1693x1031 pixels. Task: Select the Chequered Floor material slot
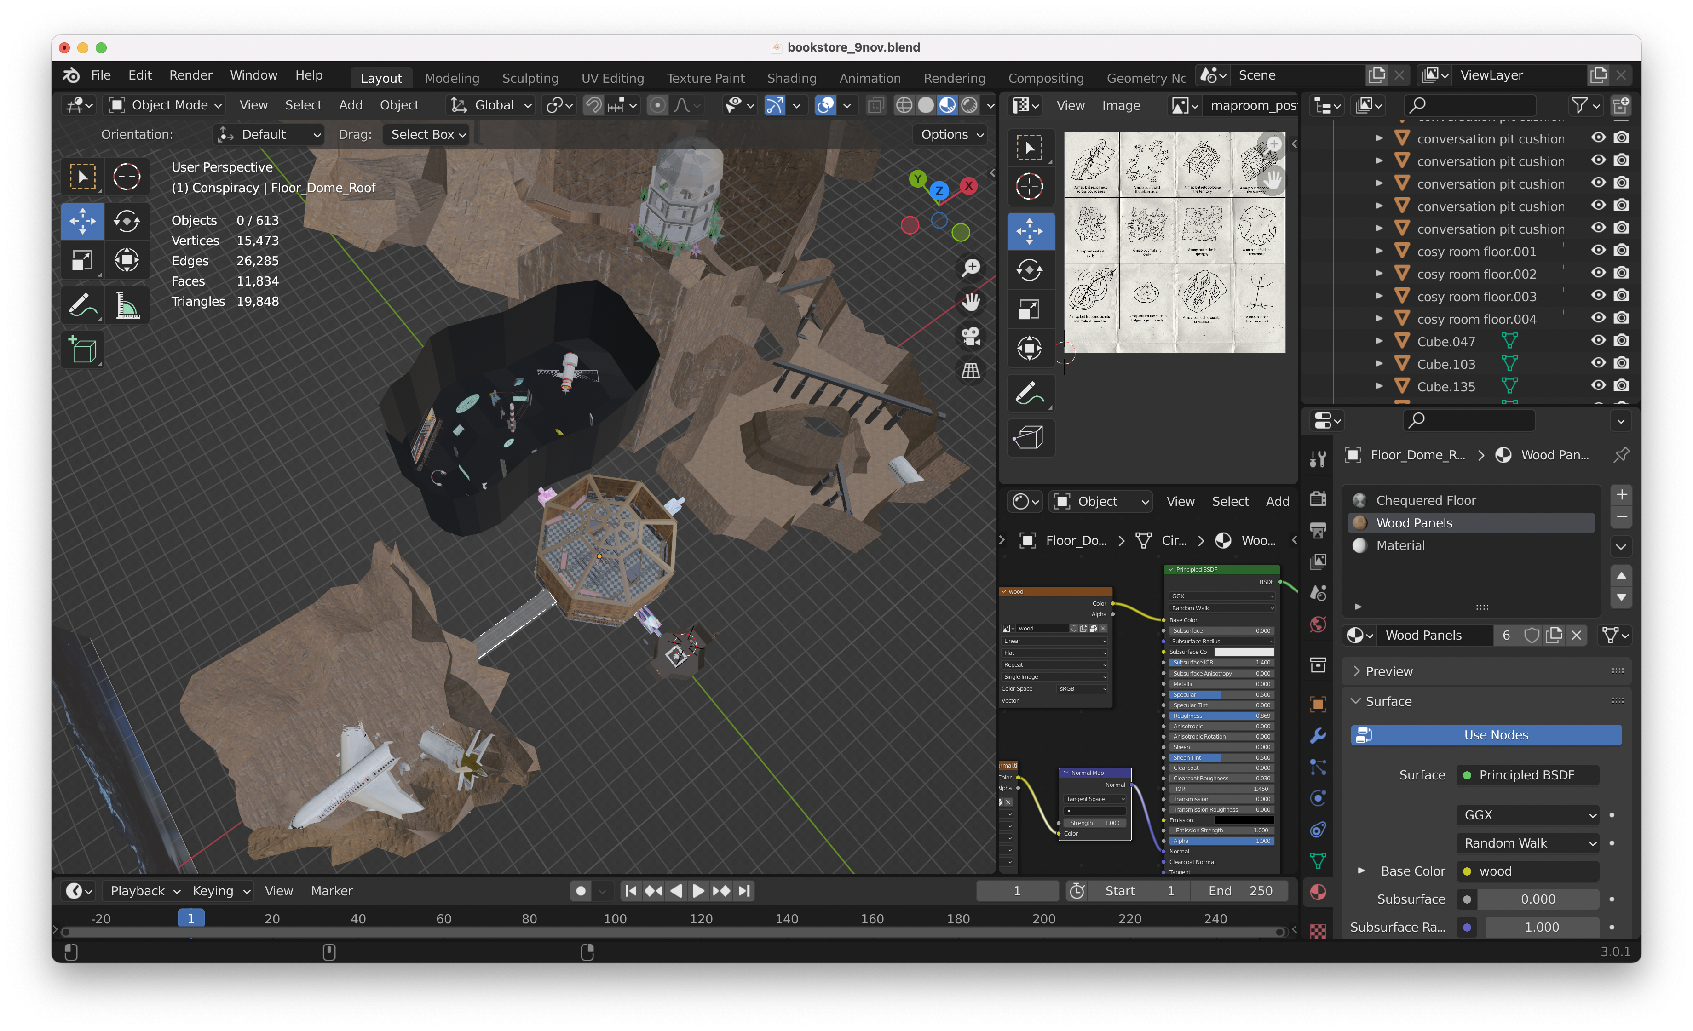point(1426,500)
